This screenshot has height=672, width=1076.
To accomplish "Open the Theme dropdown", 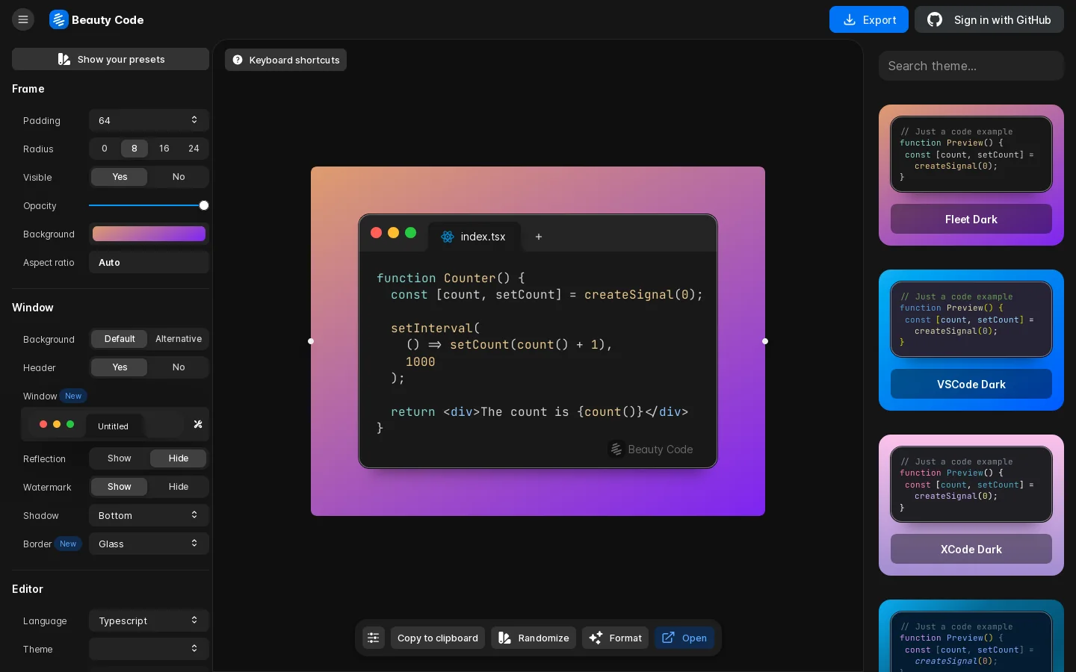I will pos(149,649).
